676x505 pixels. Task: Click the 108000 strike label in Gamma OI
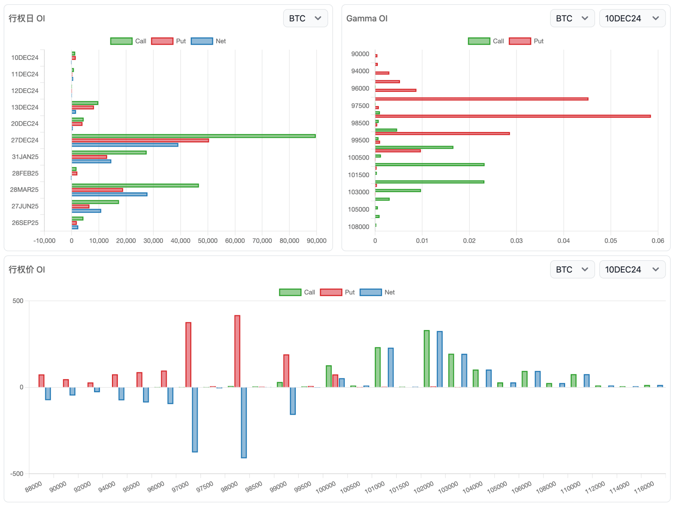point(358,227)
